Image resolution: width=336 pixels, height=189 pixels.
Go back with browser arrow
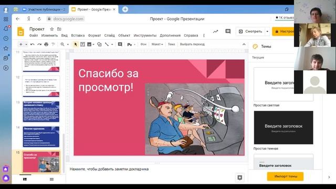click(x=18, y=19)
